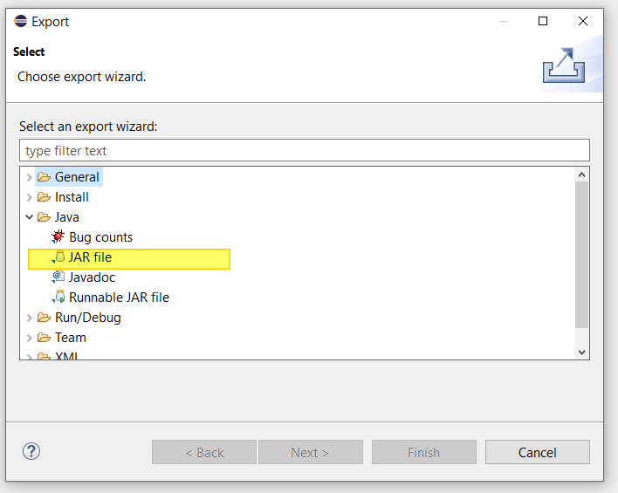The image size is (618, 493).
Task: Click the help question mark icon
Action: (31, 451)
